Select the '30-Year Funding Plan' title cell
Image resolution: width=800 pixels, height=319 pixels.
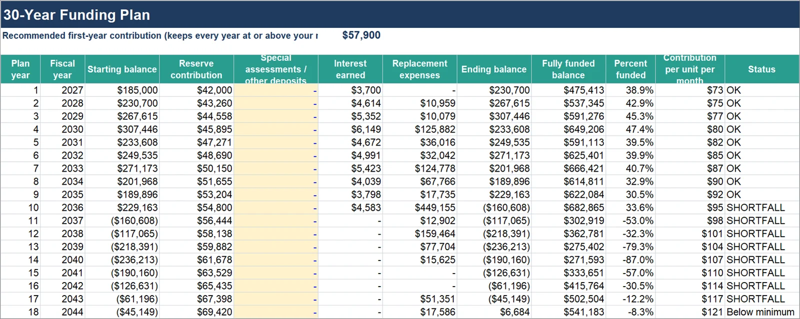[x=400, y=14]
